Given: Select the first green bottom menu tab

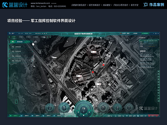Looking at the screenshot, I should [14, 116].
